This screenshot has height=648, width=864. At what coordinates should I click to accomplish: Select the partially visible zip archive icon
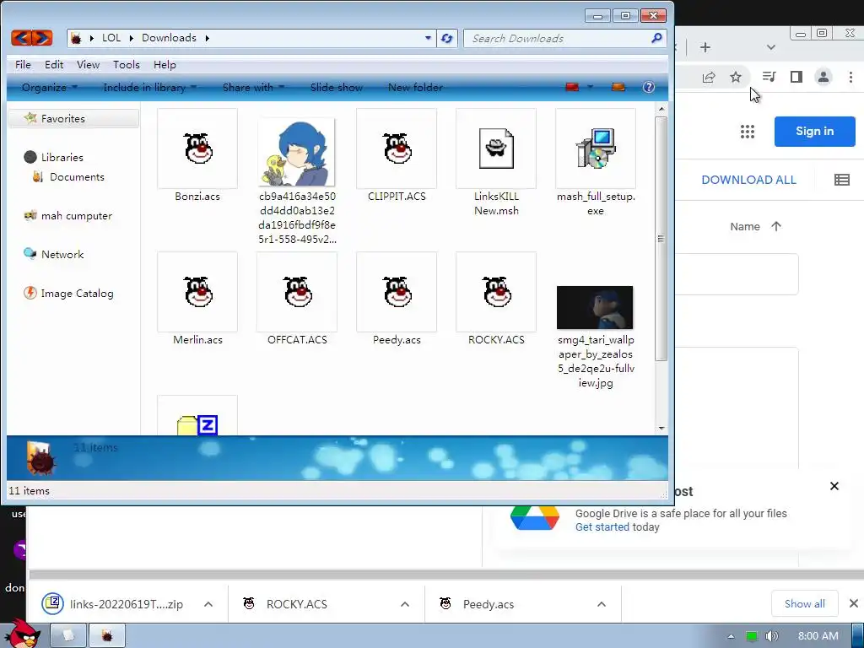tap(197, 424)
